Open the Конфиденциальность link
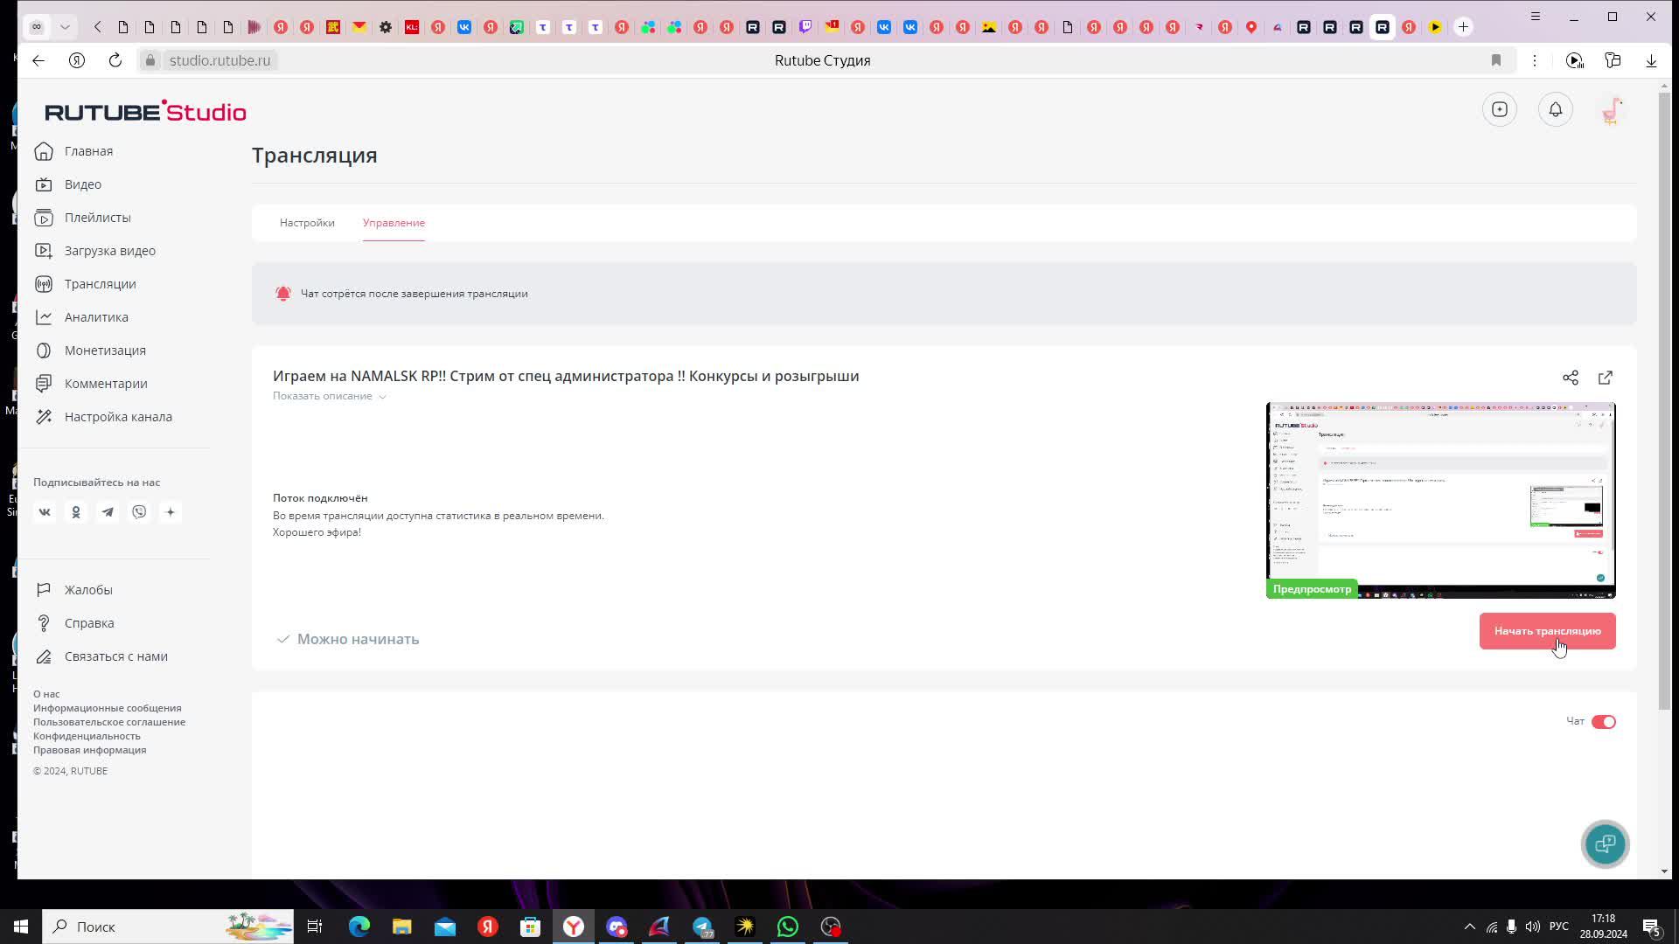Viewport: 1679px width, 944px height. click(87, 736)
